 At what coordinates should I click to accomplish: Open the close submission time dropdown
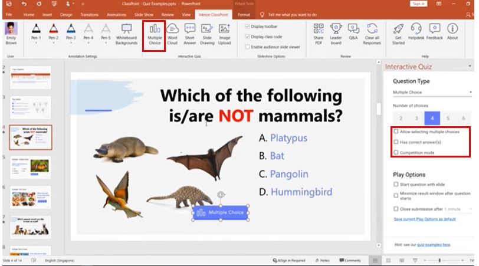pyautogui.click(x=458, y=209)
